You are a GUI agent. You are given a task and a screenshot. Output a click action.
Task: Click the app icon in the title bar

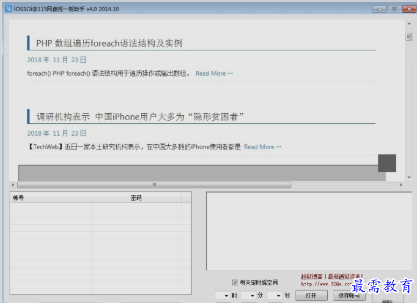click(x=9, y=9)
